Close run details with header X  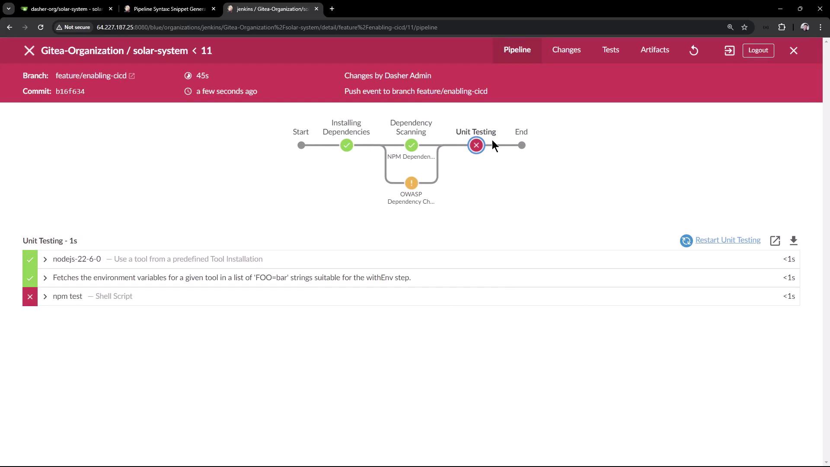(x=794, y=51)
